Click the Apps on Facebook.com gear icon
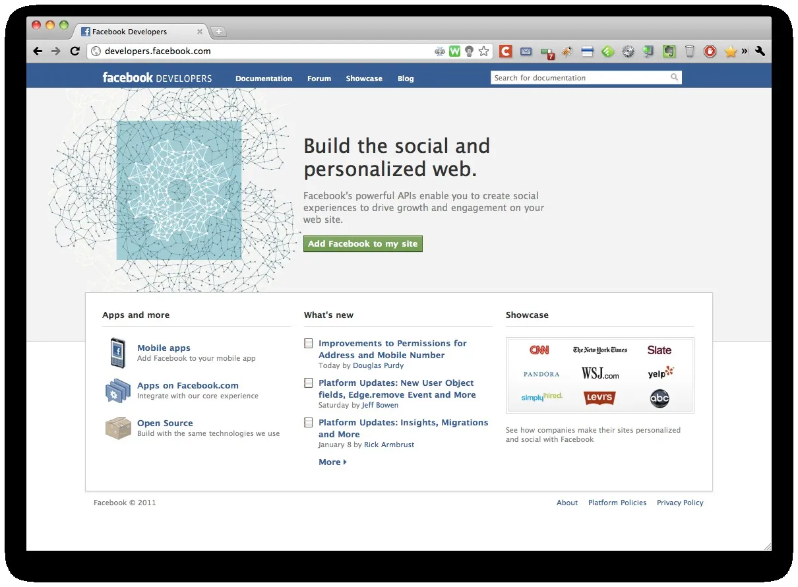Screen dimensions: 798x587 [x=118, y=390]
